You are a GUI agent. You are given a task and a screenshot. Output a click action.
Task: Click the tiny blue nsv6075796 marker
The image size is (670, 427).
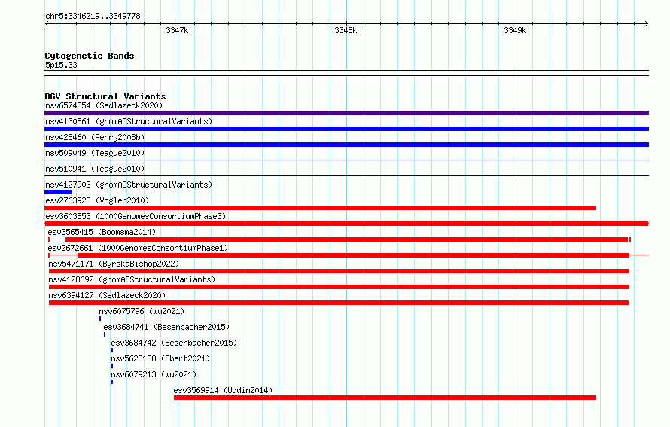click(100, 319)
